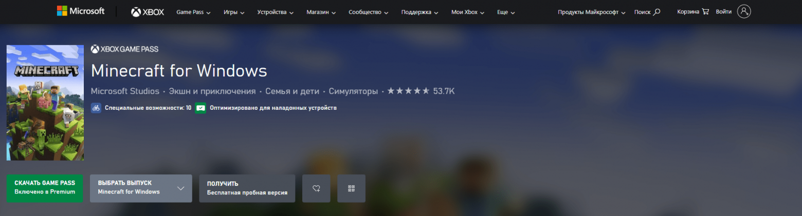The width and height of the screenshot is (802, 216).
Task: Click the handheld optimized green icon
Action: 200,108
